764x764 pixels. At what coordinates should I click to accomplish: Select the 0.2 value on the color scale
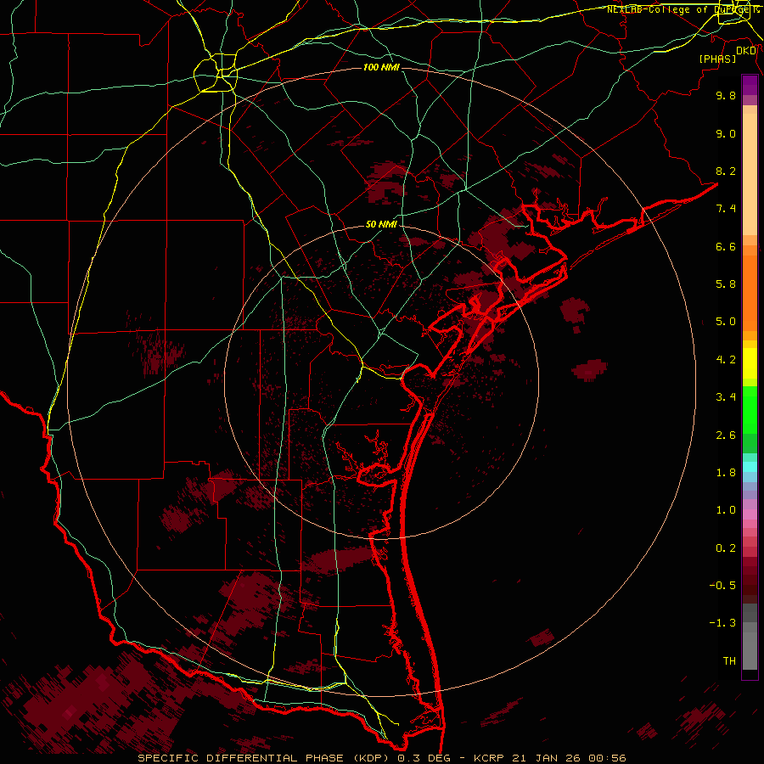tap(726, 548)
